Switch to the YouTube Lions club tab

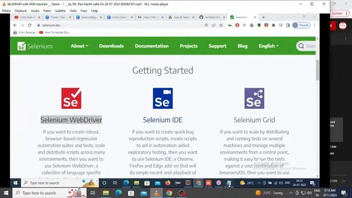point(27,17)
